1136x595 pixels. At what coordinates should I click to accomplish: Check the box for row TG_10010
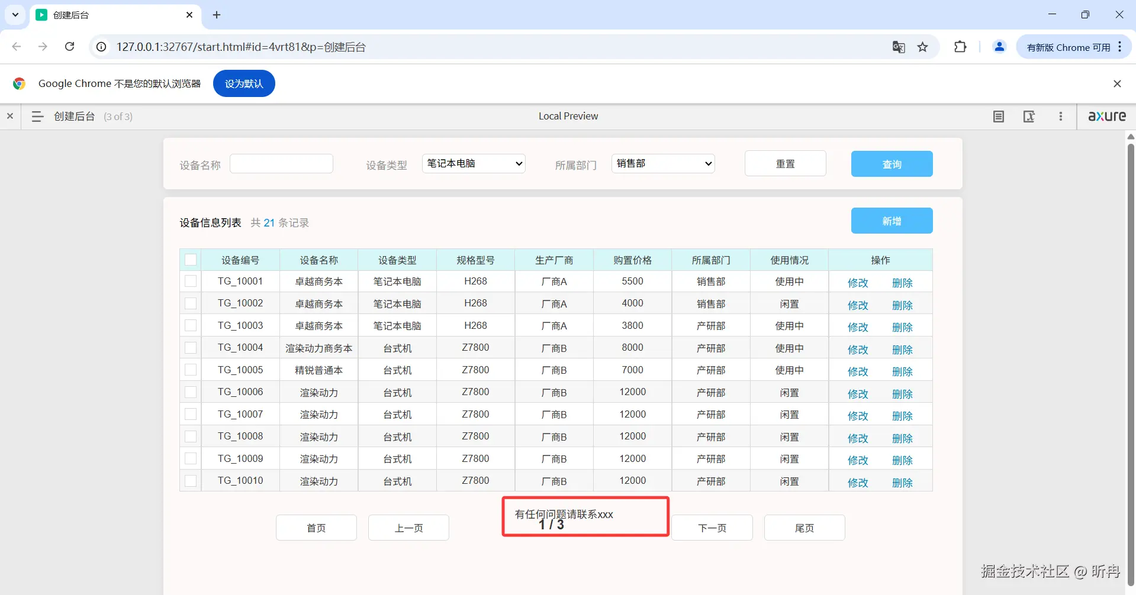click(191, 481)
